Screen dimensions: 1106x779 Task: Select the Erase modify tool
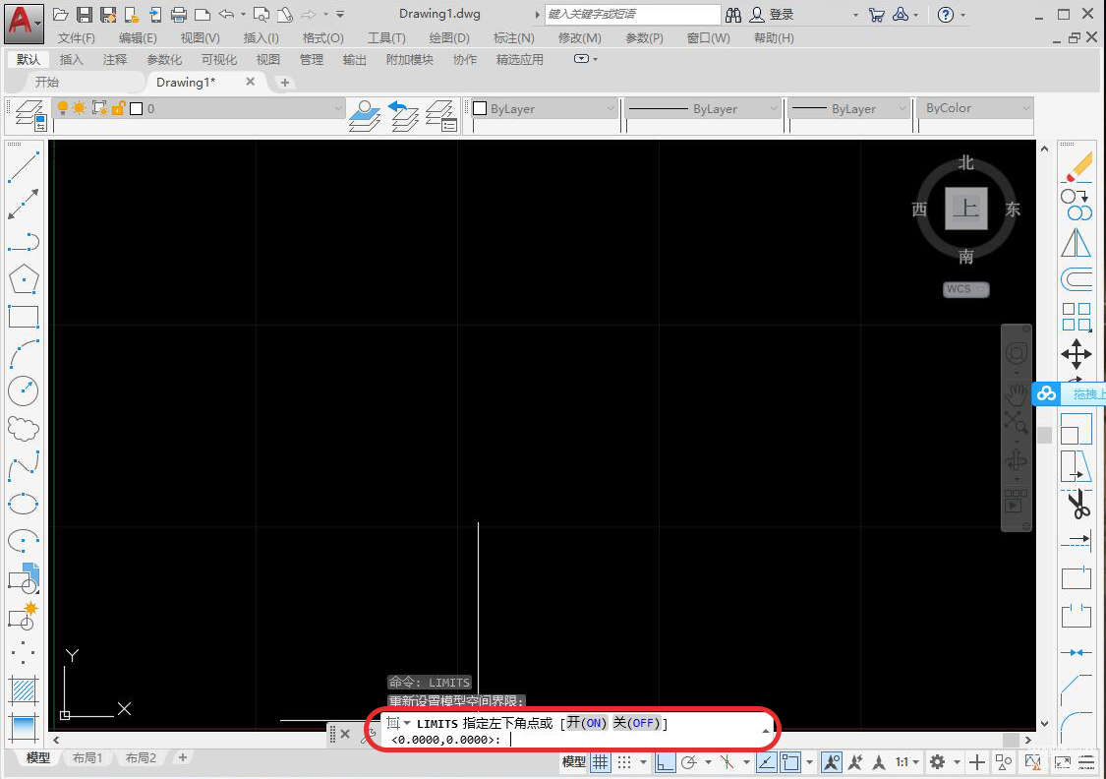(x=1077, y=168)
